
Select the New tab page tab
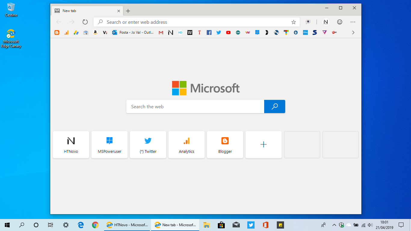point(84,11)
